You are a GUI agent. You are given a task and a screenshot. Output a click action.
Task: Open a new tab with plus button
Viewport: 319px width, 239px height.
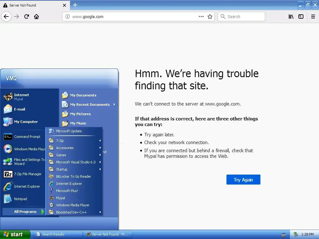75,5
